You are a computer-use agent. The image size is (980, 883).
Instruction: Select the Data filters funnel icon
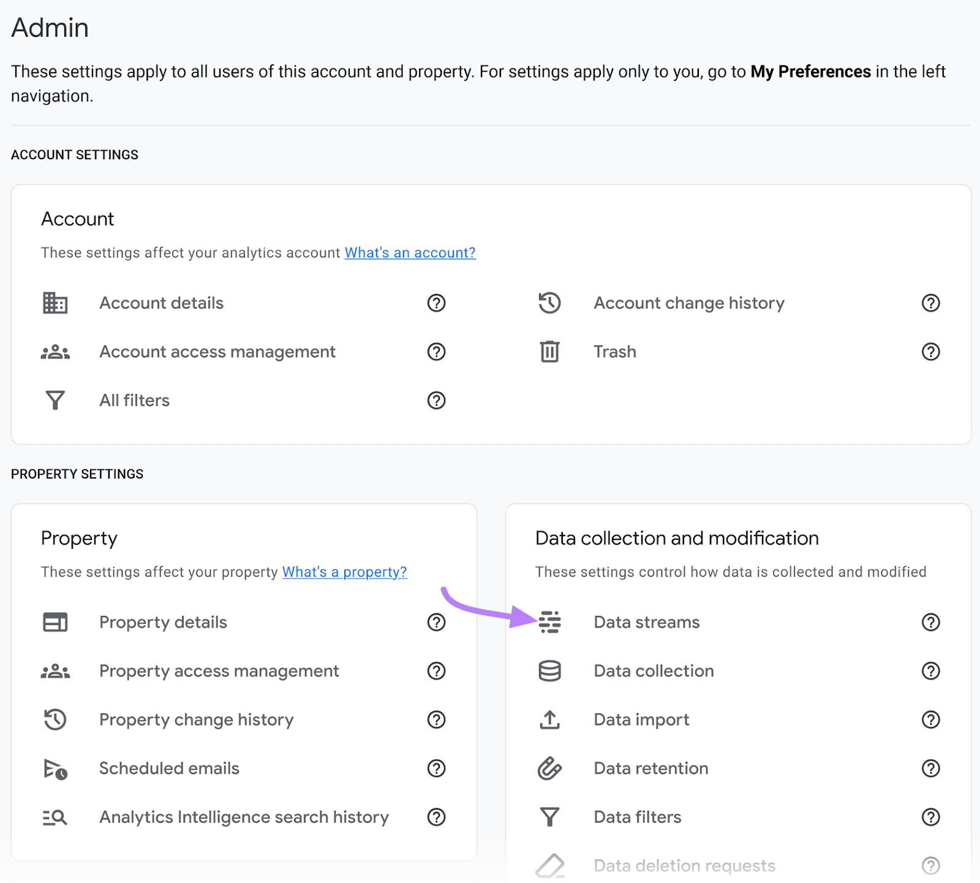coord(551,817)
